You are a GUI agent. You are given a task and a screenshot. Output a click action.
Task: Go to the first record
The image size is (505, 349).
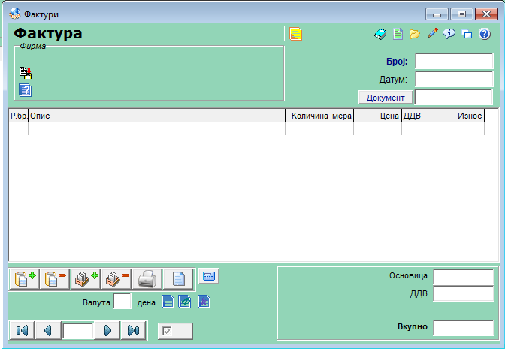click(22, 330)
